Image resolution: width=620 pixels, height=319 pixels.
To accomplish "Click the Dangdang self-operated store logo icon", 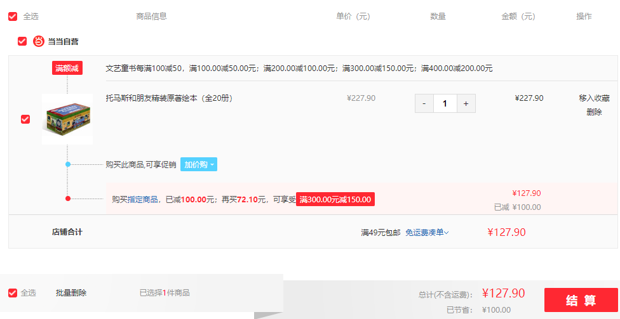I will [x=38, y=41].
